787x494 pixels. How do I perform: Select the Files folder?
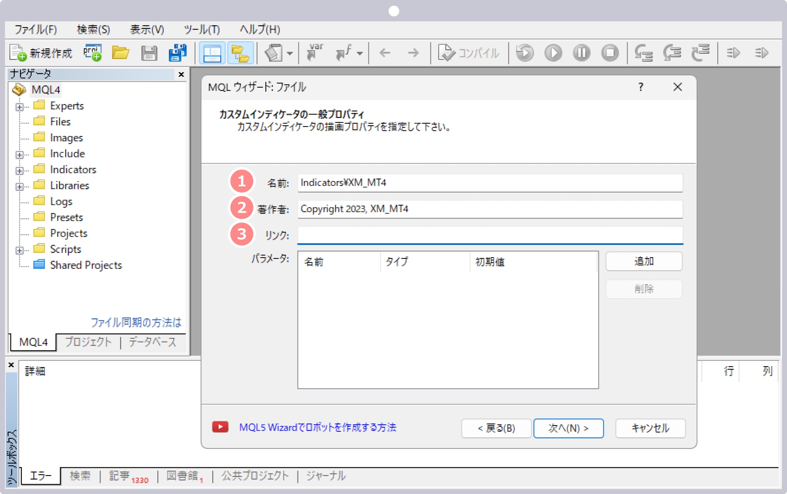pyautogui.click(x=60, y=122)
